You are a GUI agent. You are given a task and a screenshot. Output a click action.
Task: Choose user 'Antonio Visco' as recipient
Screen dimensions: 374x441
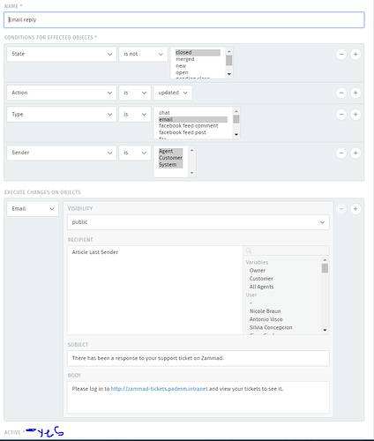[266, 319]
